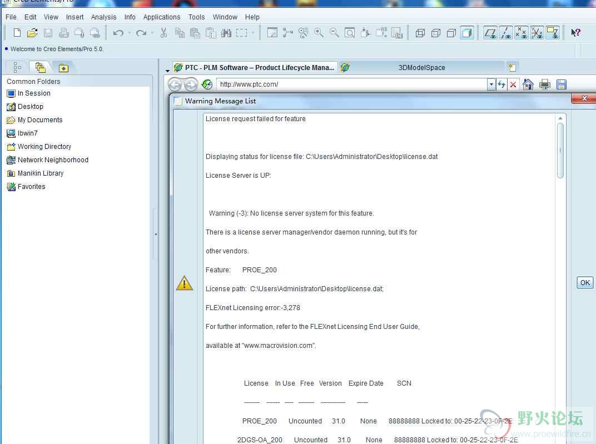Toggle datum planes display

coord(490,33)
